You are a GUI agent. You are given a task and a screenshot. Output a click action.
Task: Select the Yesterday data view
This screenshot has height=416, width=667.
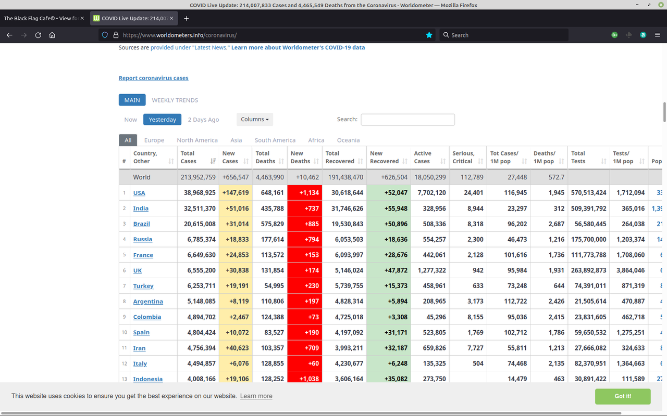click(163, 120)
